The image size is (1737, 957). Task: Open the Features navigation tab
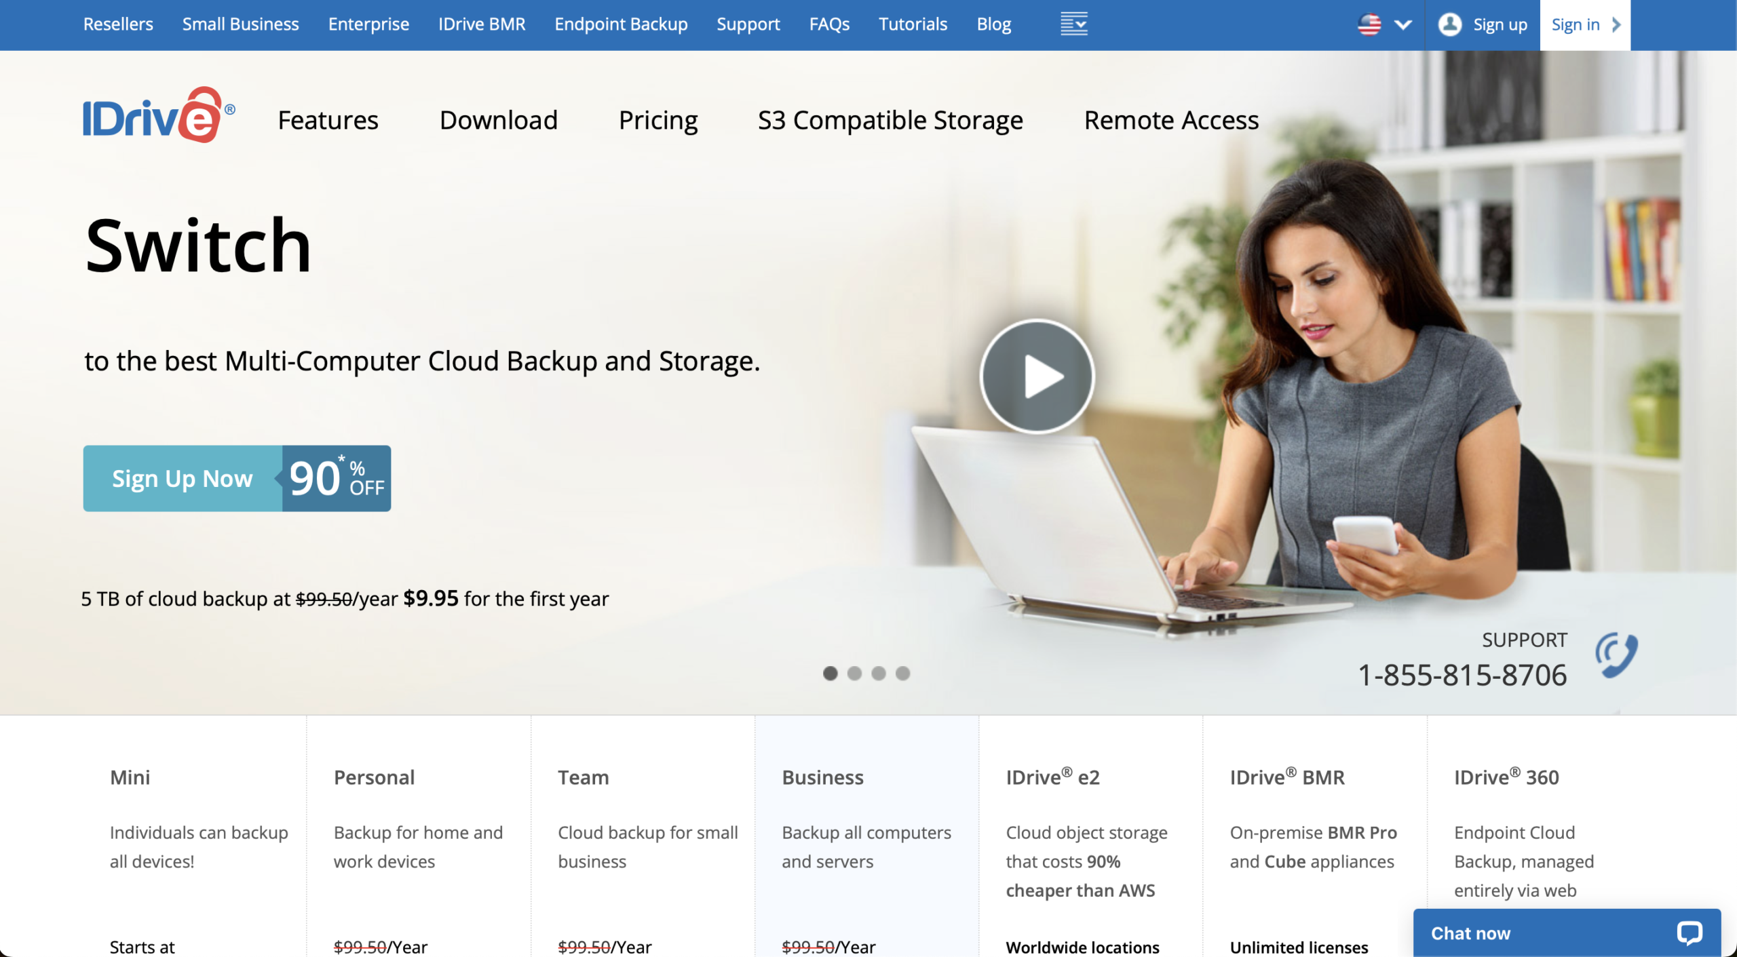[x=326, y=119]
